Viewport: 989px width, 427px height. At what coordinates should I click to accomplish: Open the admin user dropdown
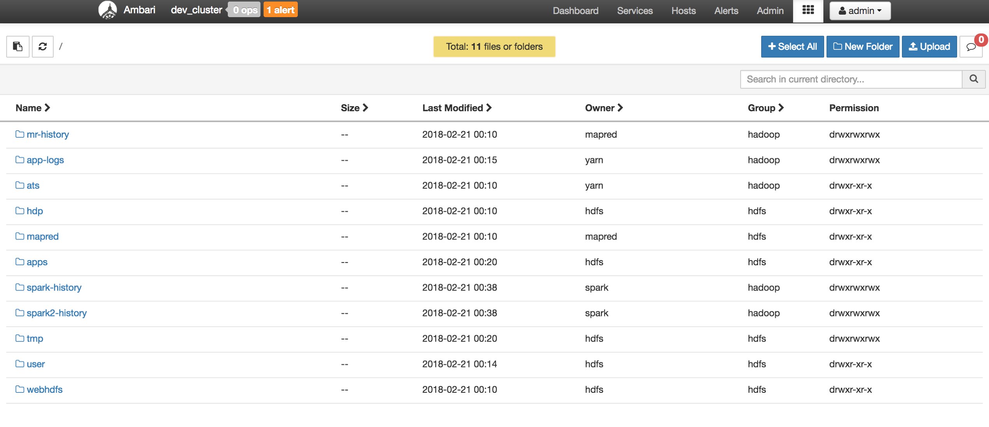pyautogui.click(x=860, y=11)
